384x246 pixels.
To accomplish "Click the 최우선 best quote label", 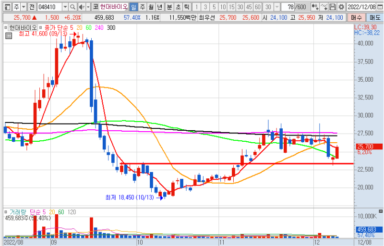I will point(207,17).
